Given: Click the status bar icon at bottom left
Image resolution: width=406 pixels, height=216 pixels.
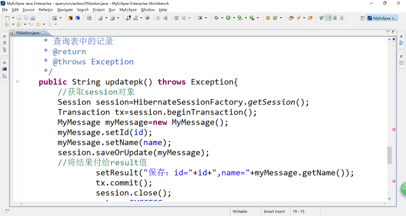Looking at the screenshot, I should (7, 211).
